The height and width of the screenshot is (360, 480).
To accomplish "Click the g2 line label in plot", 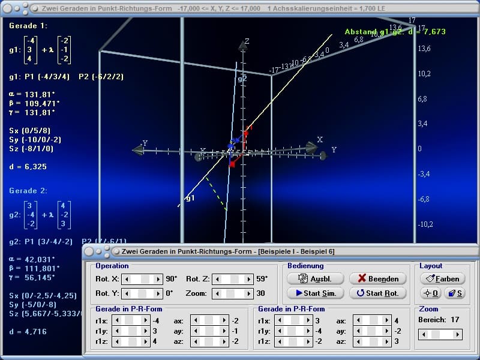I will point(242,79).
